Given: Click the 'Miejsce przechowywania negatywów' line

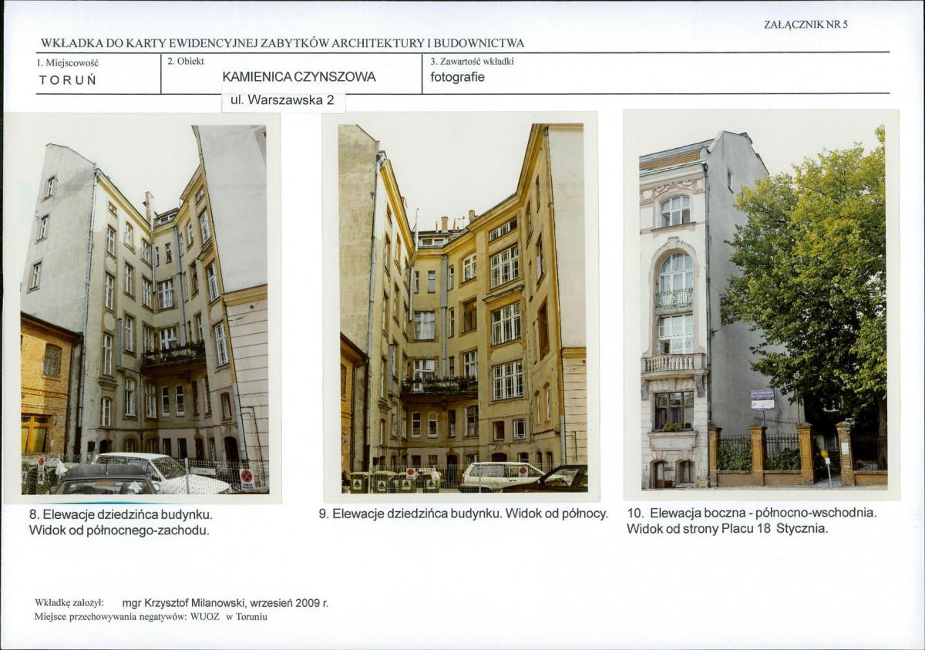Looking at the screenshot, I should tap(150, 617).
